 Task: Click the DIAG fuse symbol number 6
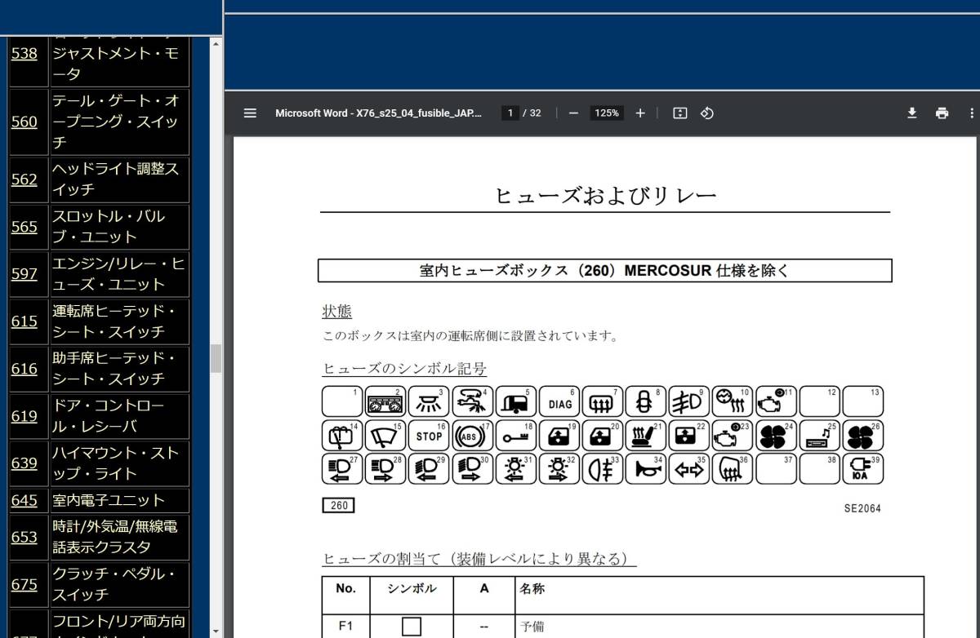pyautogui.click(x=559, y=401)
